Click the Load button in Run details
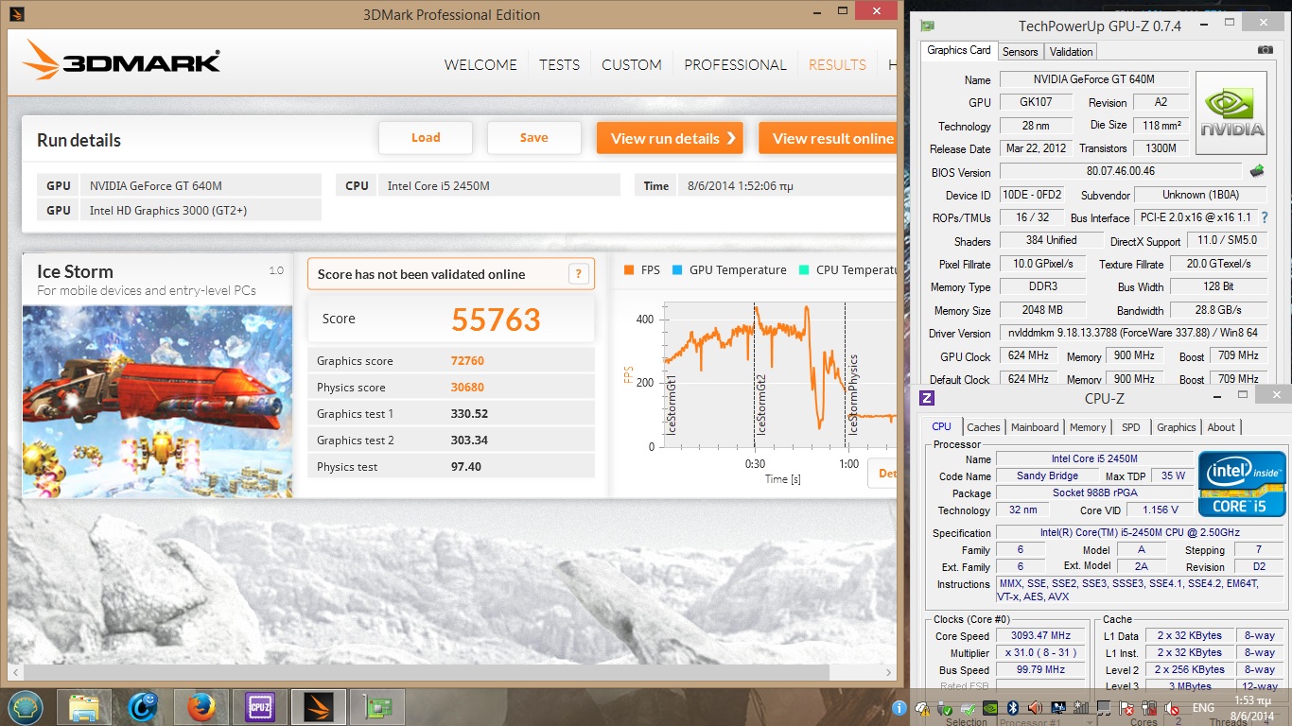1292x726 pixels. click(426, 138)
